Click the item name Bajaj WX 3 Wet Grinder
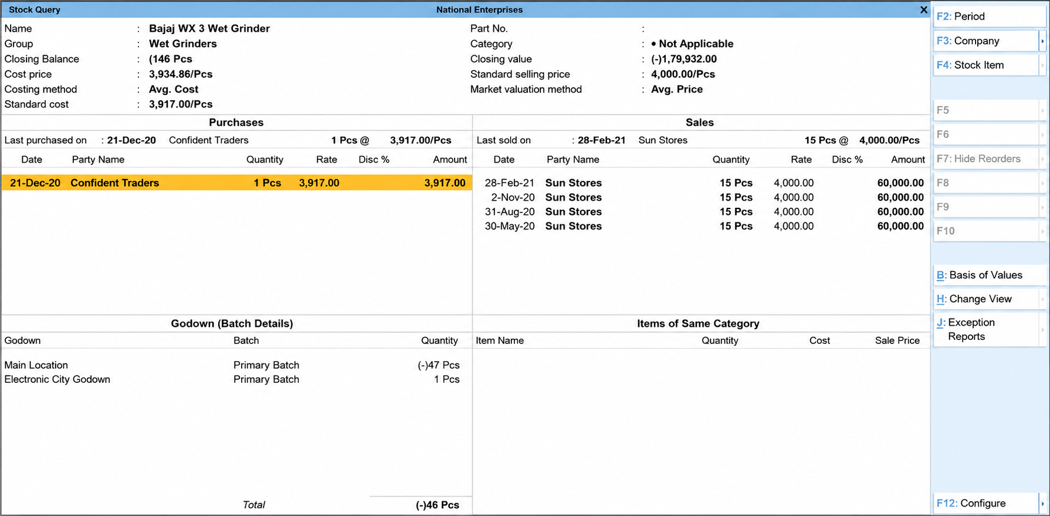This screenshot has width=1050, height=516. 209,28
